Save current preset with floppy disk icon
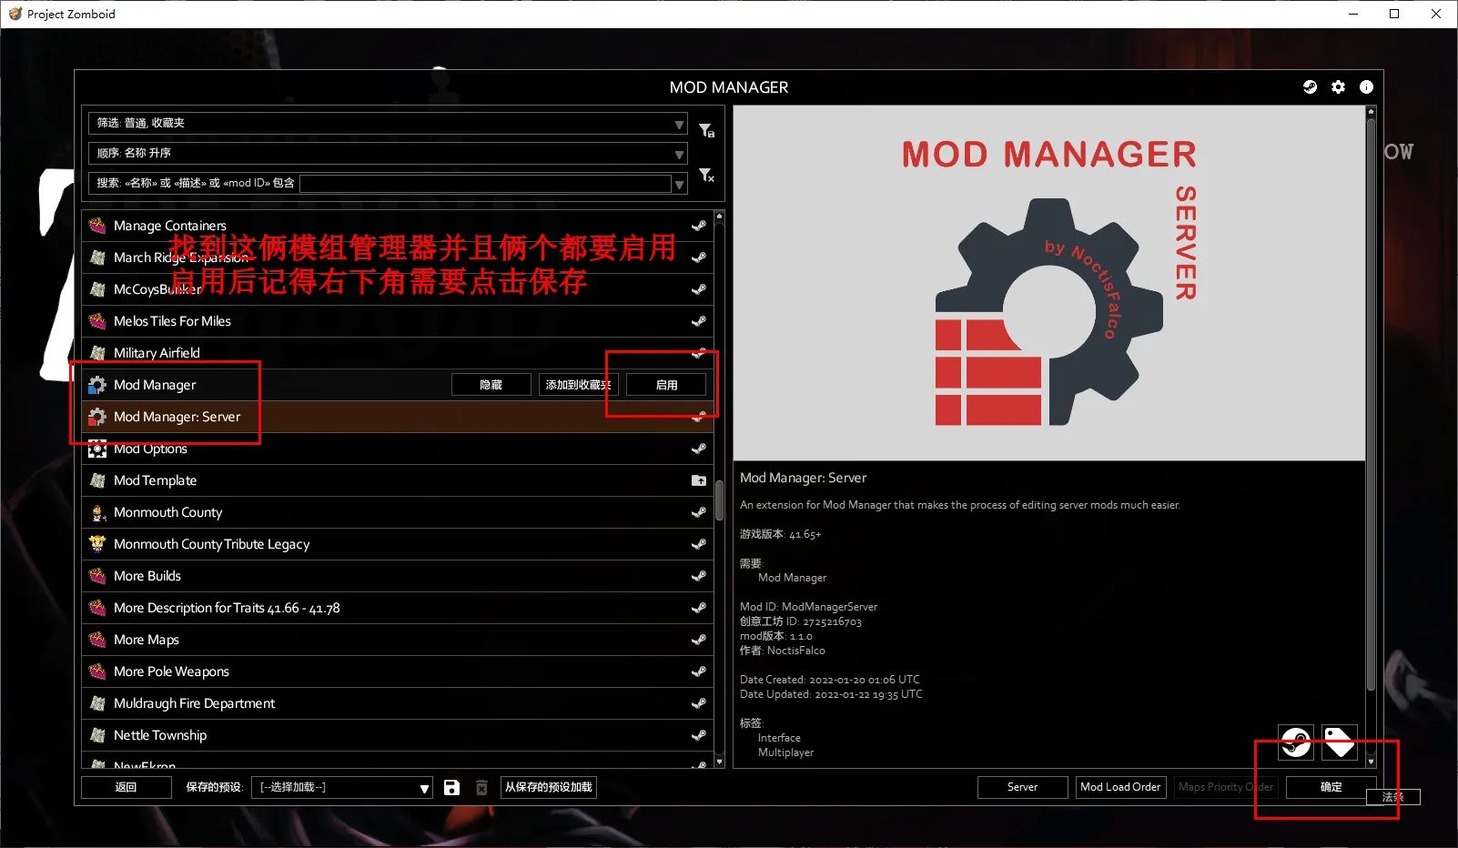 451,788
